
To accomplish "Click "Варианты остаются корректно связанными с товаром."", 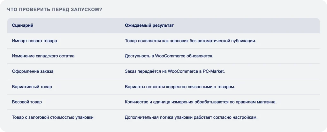I will click(180, 87).
